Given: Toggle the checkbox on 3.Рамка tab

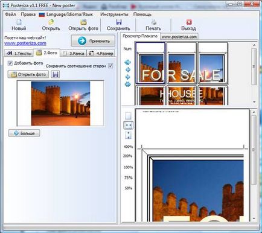Looking at the screenshot, I should point(65,54).
